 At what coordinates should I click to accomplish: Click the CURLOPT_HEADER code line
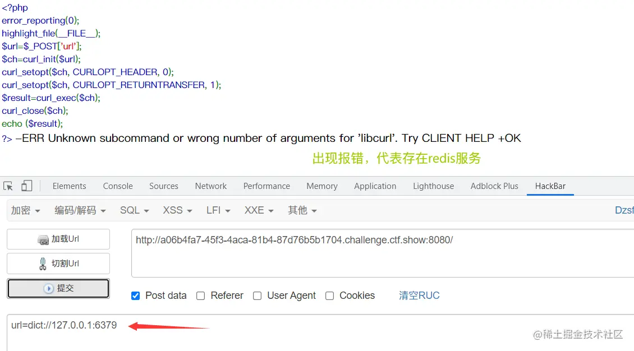pos(88,72)
